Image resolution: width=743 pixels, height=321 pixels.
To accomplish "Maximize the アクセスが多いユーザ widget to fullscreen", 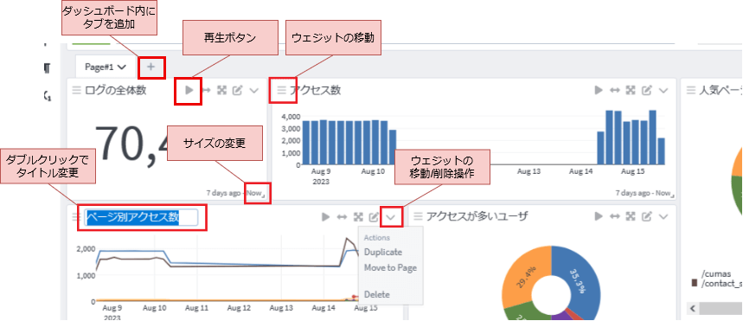I will pyautogui.click(x=631, y=216).
